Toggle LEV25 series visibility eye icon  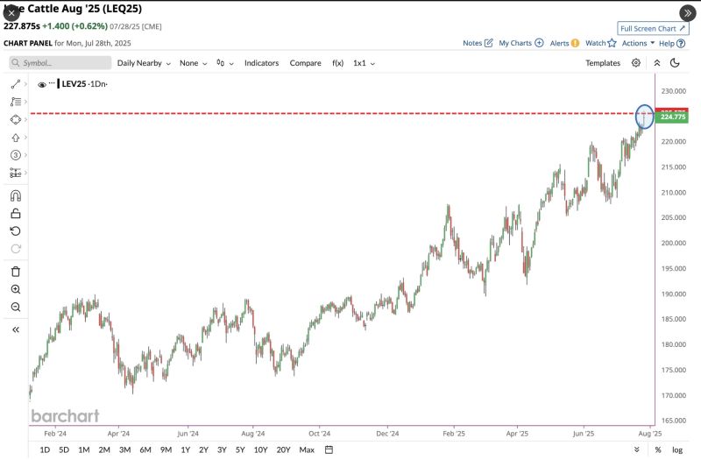[41, 85]
